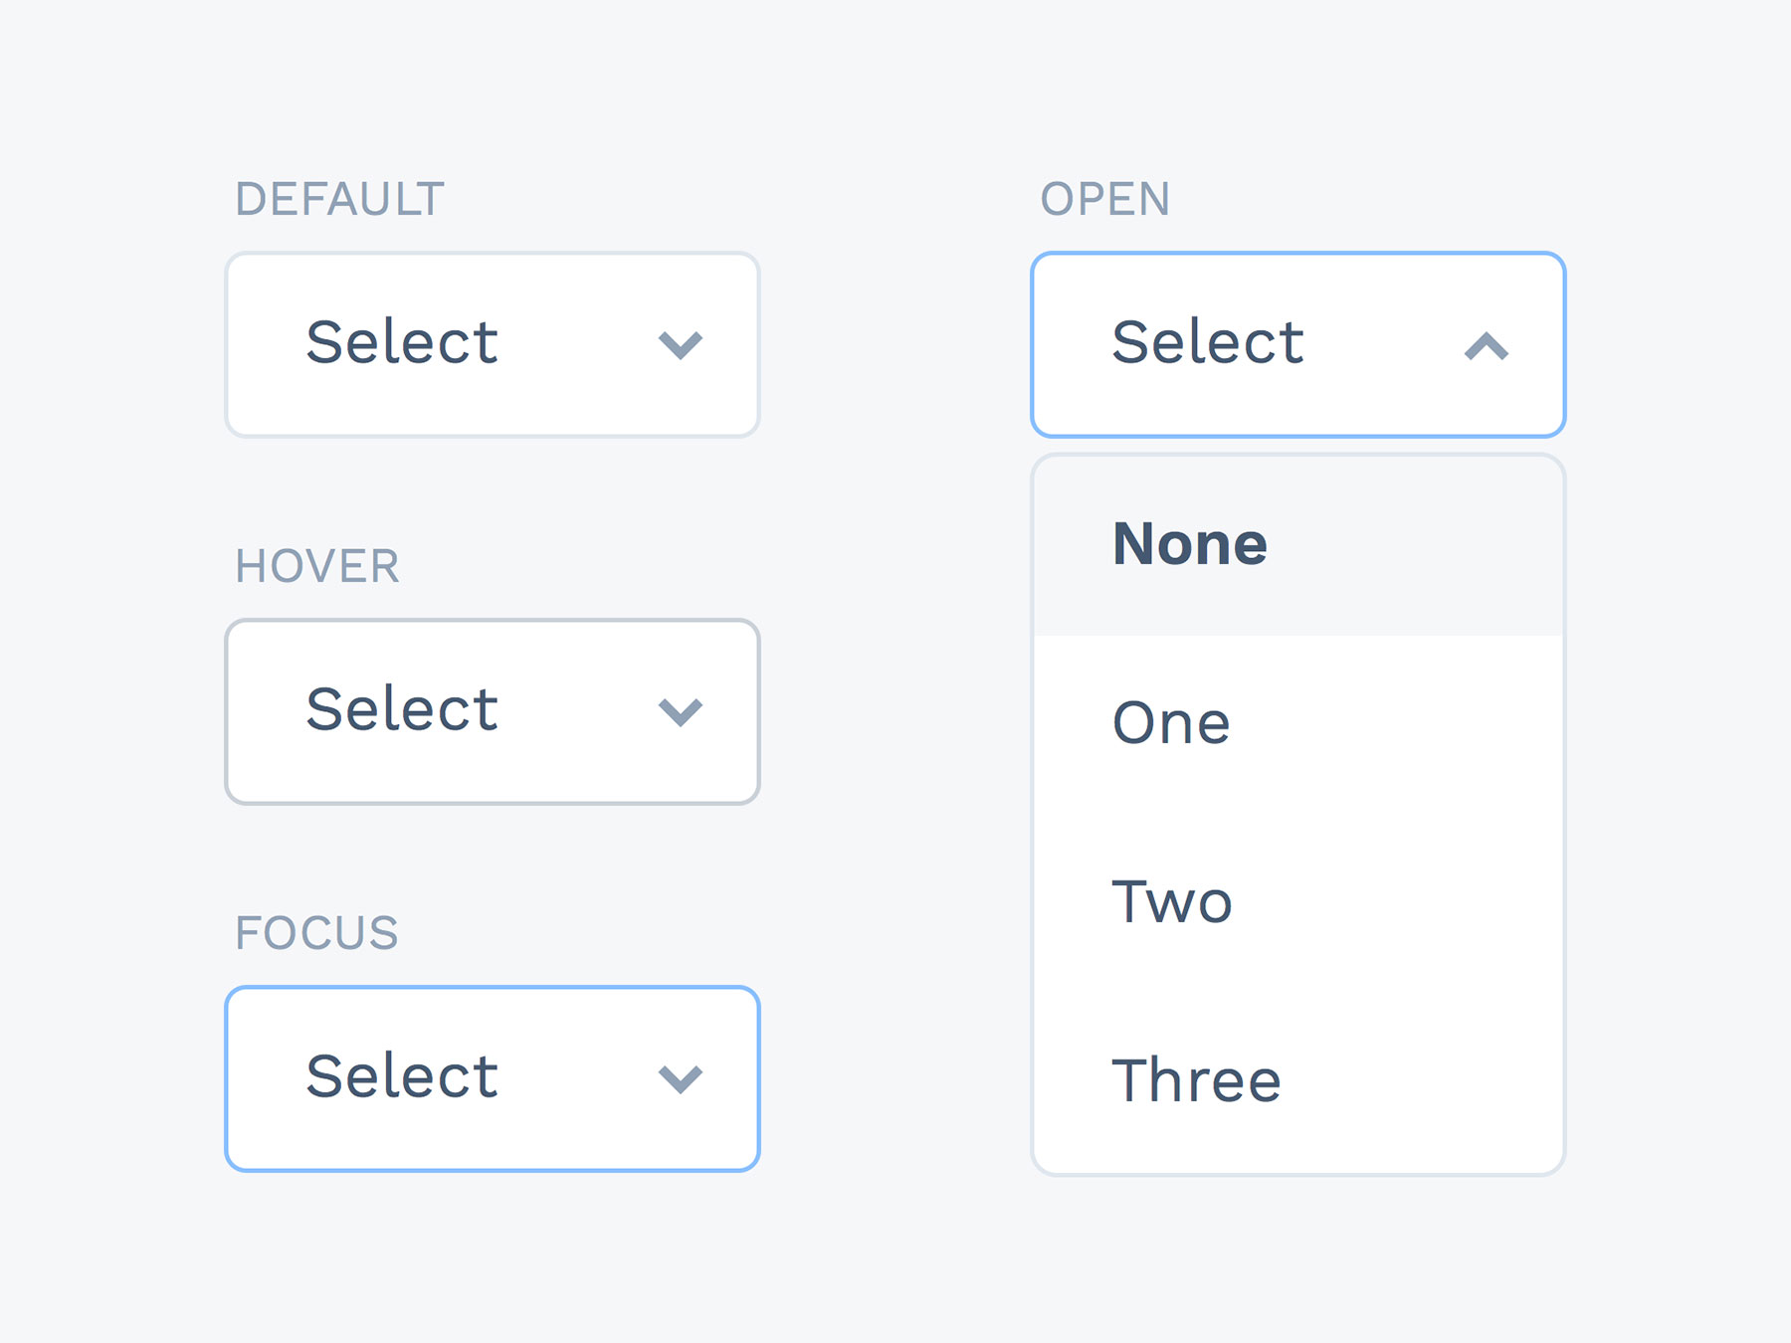Open the Default select dropdown
The image size is (1791, 1343).
click(493, 345)
